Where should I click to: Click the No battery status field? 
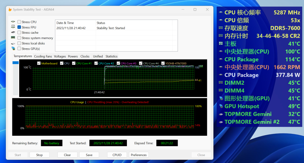52,143
